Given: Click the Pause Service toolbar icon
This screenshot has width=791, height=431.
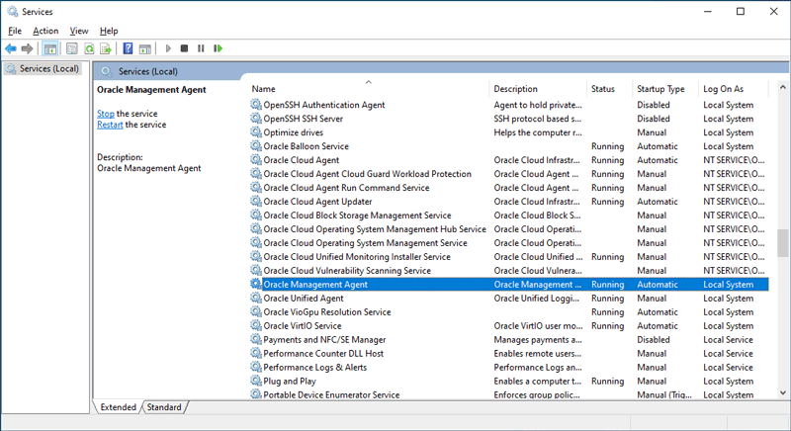Looking at the screenshot, I should (201, 48).
